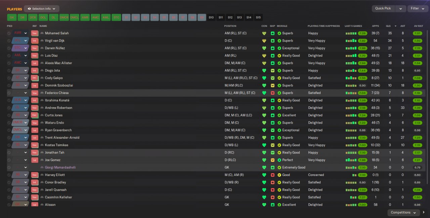Select the STC position slot
430x218 pixels.
coord(116,17)
